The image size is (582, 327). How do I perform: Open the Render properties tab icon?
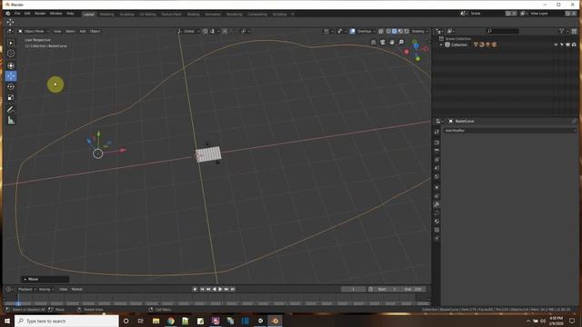click(x=436, y=143)
